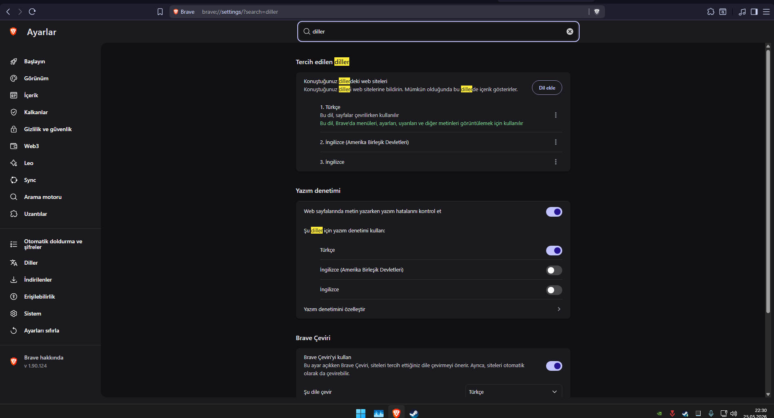The image size is (774, 418).
Task: Open Görünüm settings link
Action: (x=36, y=78)
